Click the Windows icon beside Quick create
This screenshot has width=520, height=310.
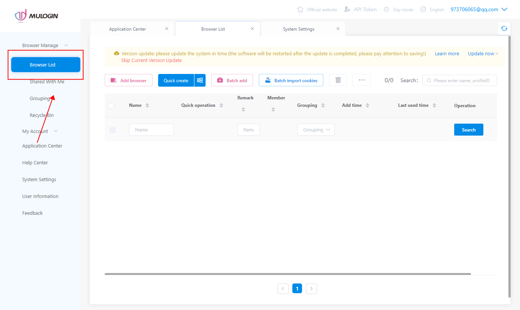pyautogui.click(x=200, y=80)
